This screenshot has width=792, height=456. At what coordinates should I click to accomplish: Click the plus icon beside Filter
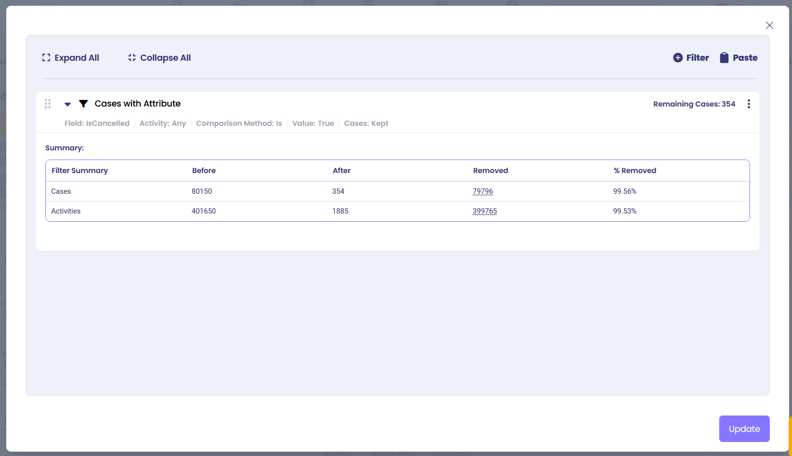coord(678,58)
